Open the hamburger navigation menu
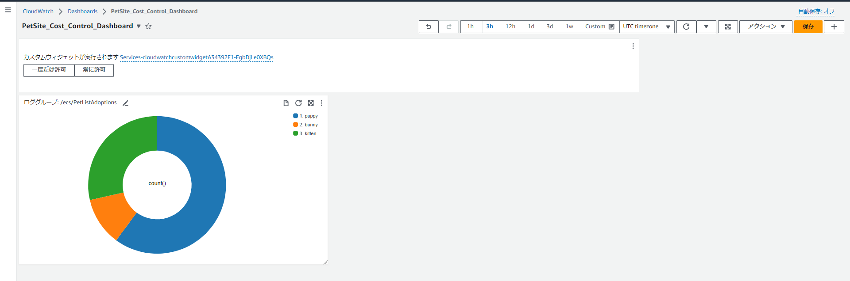 click(8, 10)
